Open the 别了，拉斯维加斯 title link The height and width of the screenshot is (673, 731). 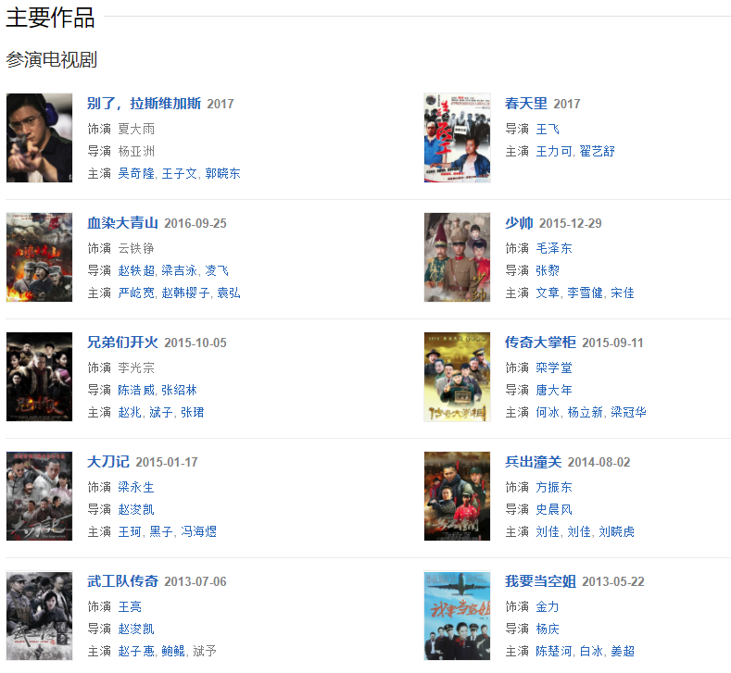(144, 104)
